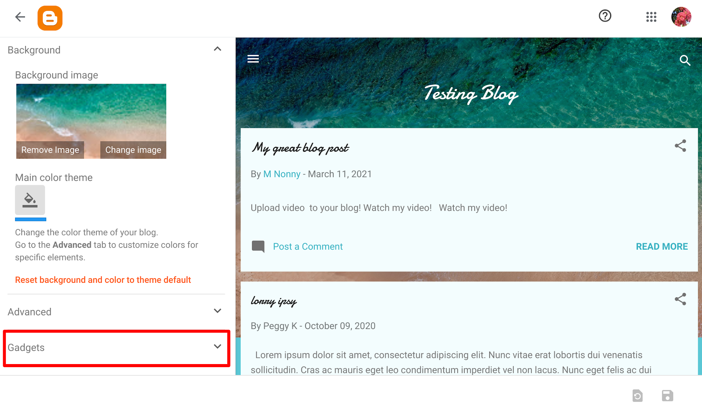
Task: Click READ MORE on My great blog post
Action: [x=662, y=246]
